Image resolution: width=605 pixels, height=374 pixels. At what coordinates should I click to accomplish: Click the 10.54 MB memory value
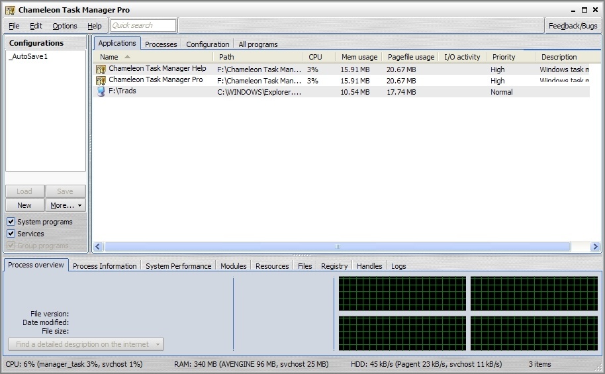pyautogui.click(x=355, y=92)
